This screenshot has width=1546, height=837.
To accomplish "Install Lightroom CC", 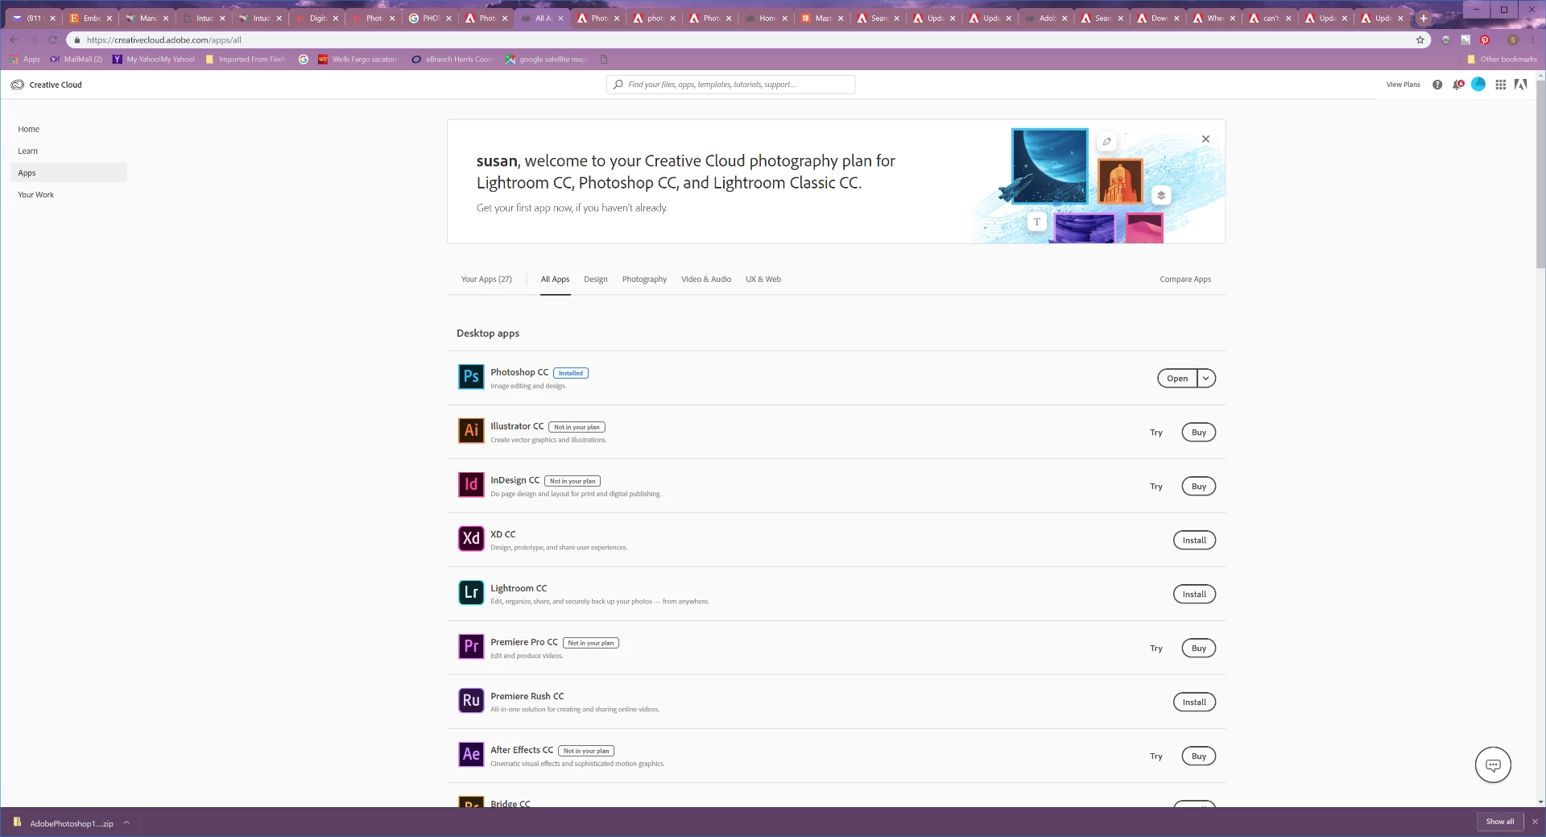I will pyautogui.click(x=1194, y=595).
